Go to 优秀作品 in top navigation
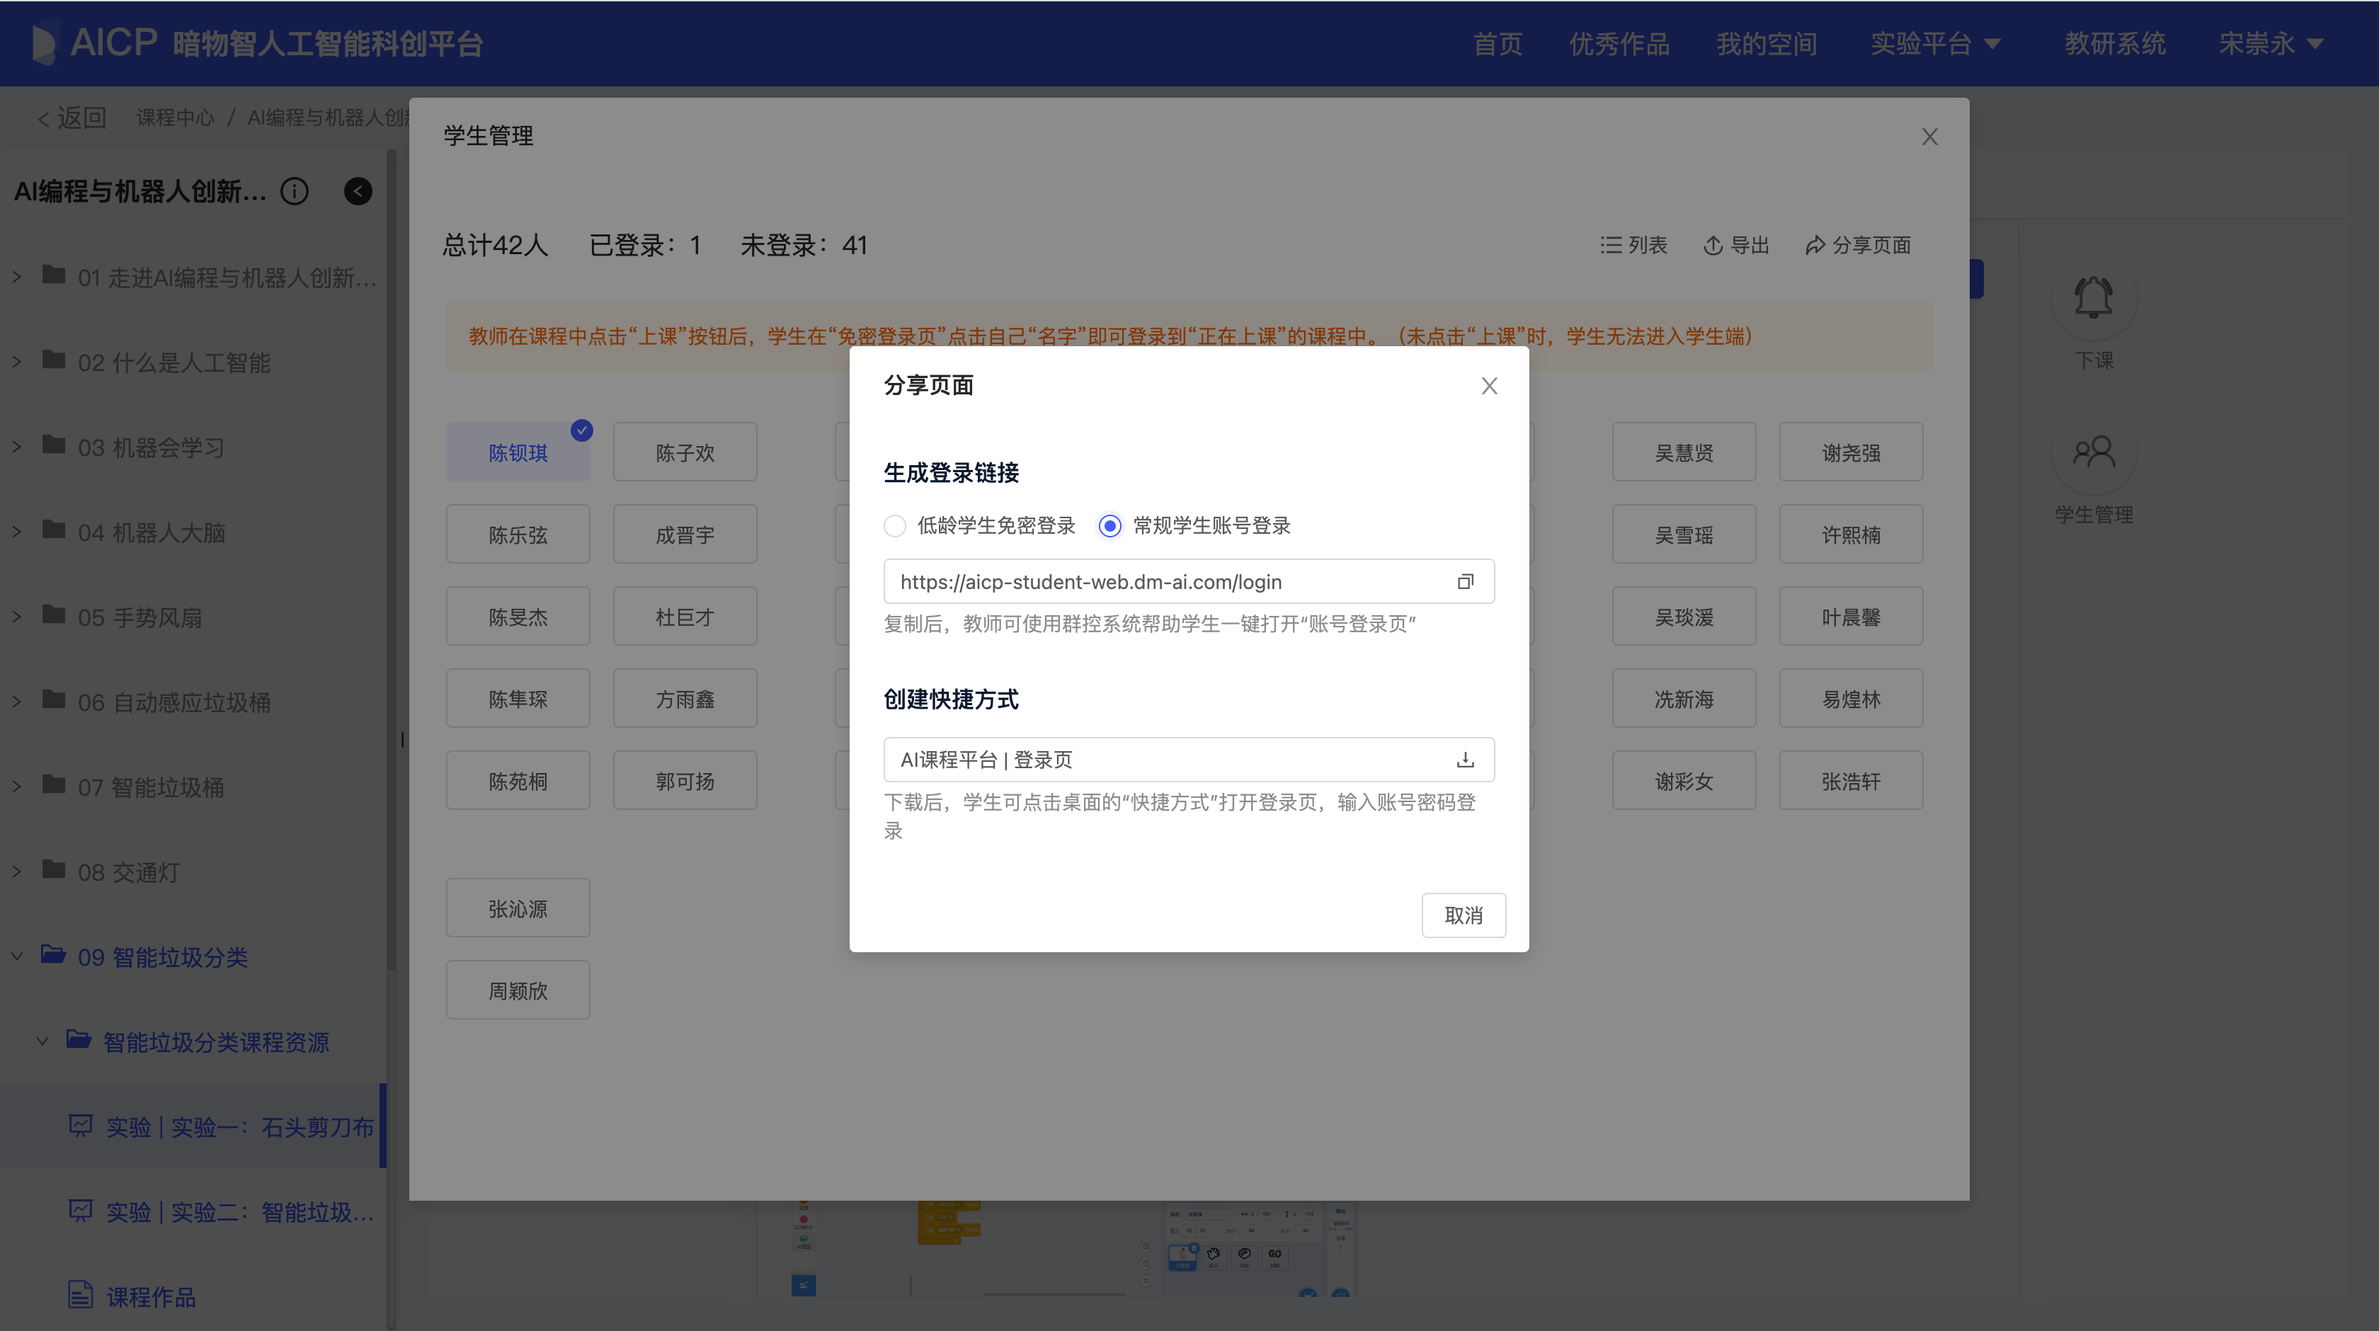The width and height of the screenshot is (2379, 1331). (1619, 43)
